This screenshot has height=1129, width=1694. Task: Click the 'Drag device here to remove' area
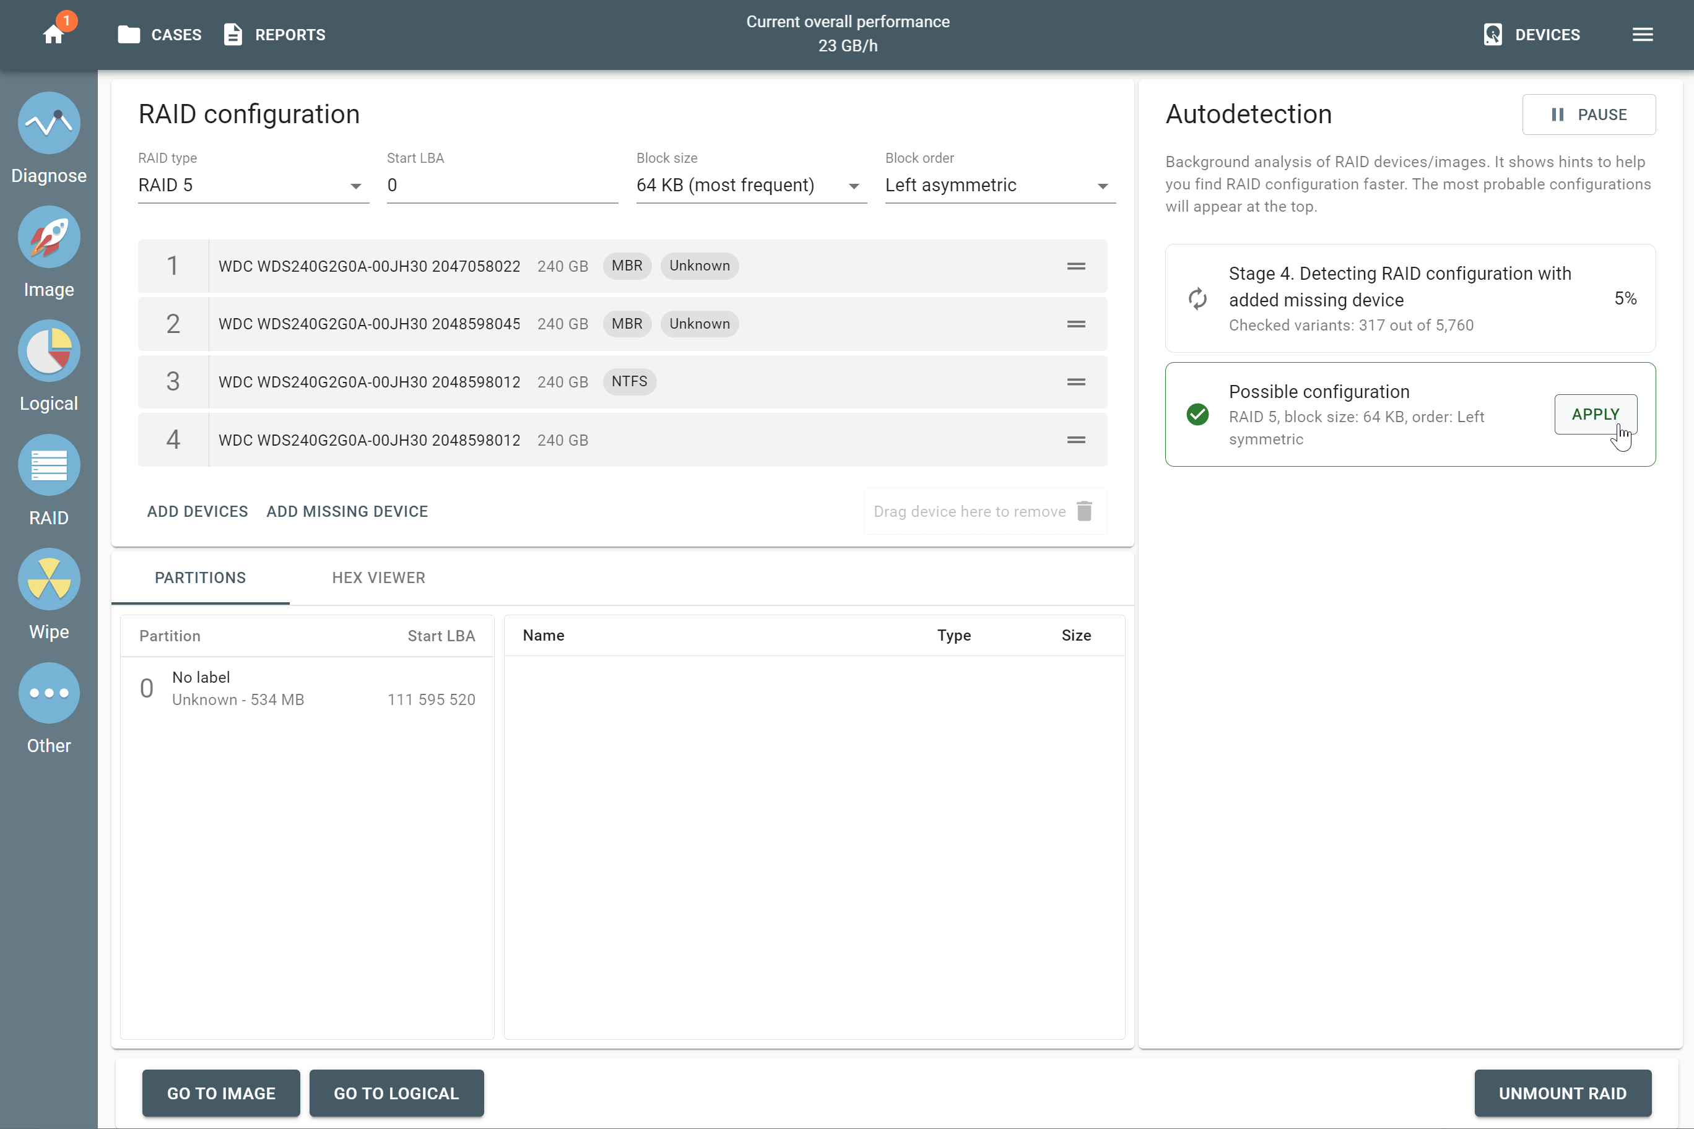[x=984, y=511]
